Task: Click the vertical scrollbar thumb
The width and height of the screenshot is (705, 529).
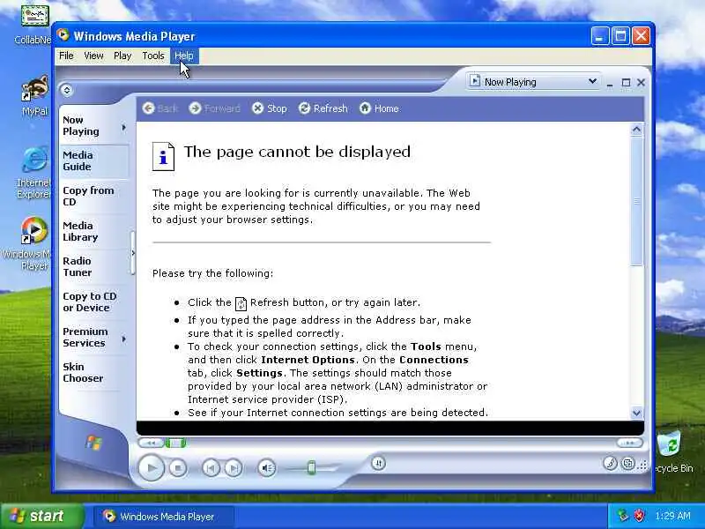Action: pyautogui.click(x=636, y=202)
